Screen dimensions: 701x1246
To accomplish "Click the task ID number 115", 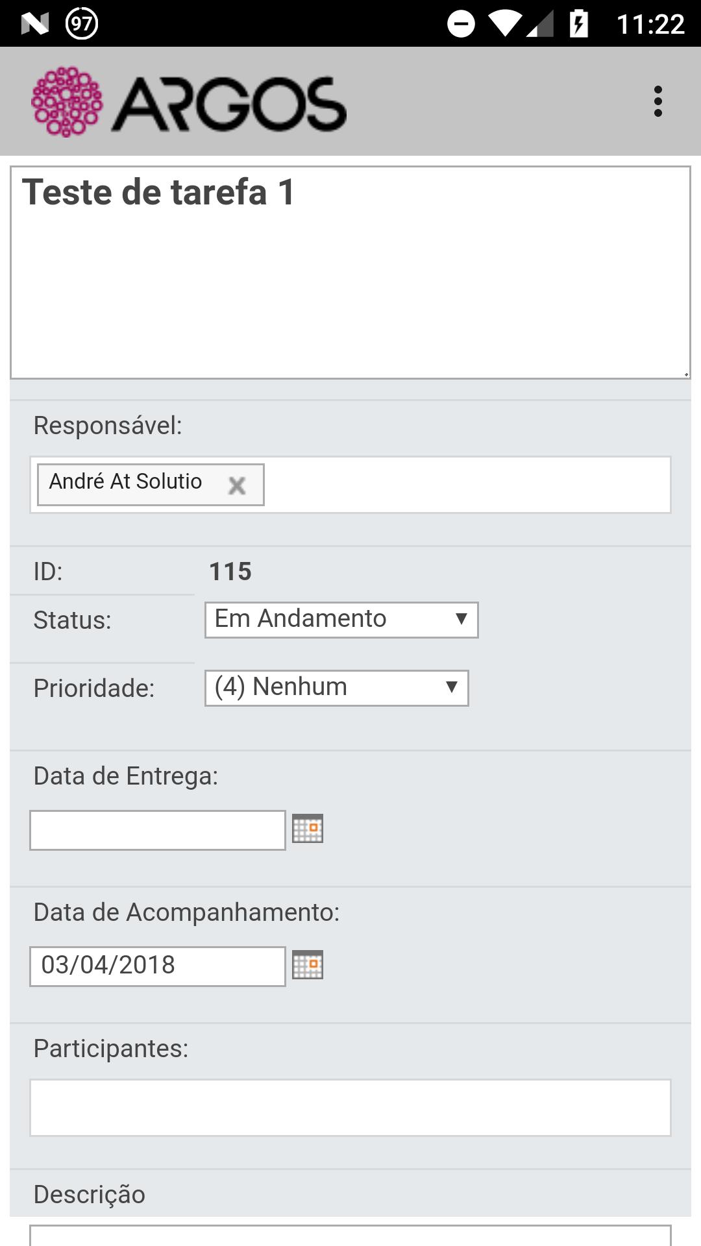I will pos(230,572).
